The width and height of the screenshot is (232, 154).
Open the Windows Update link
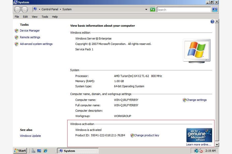coord(30,136)
